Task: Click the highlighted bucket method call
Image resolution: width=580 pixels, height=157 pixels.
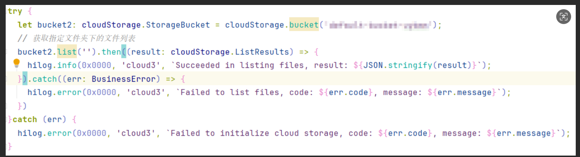Action: coord(304,25)
